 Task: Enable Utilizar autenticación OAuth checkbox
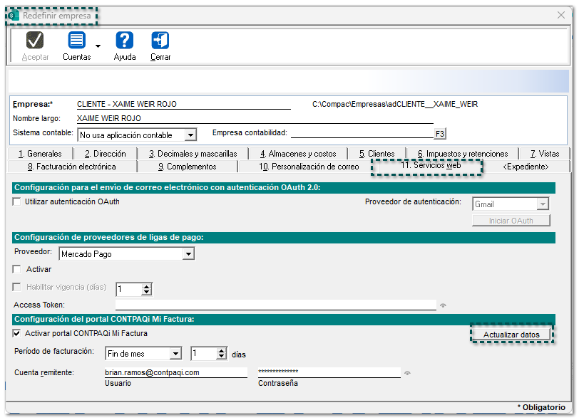point(17,202)
